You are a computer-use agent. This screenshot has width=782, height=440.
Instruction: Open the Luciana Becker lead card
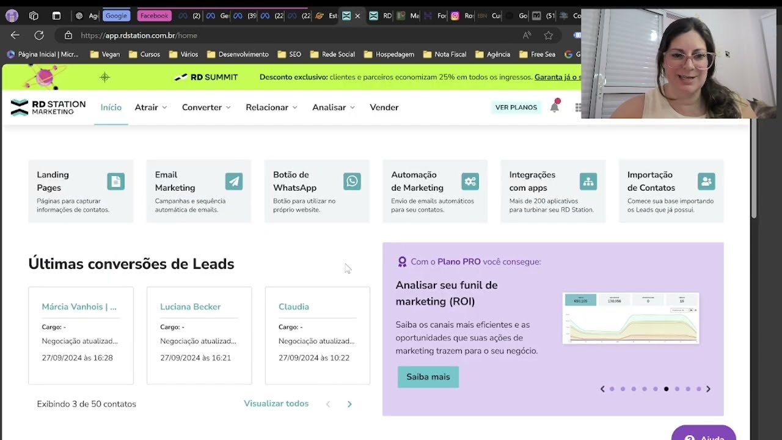click(199, 335)
